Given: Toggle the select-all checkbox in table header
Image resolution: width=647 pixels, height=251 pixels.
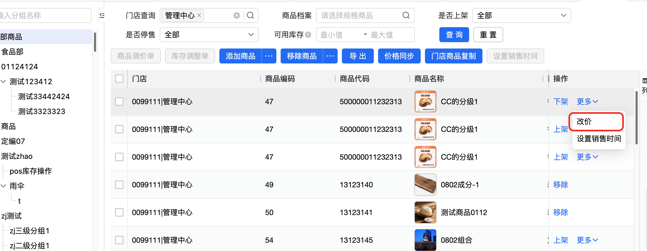Looking at the screenshot, I should [119, 79].
